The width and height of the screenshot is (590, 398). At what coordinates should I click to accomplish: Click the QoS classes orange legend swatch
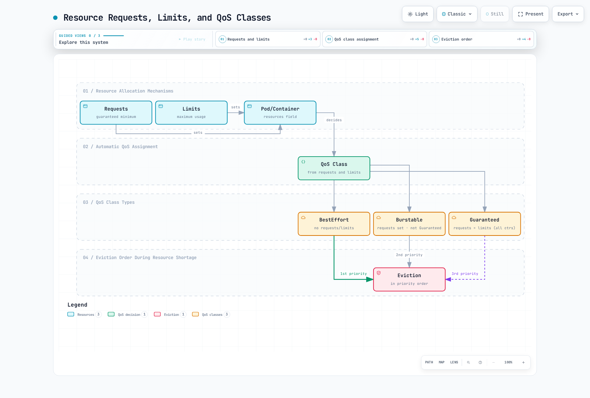(195, 314)
